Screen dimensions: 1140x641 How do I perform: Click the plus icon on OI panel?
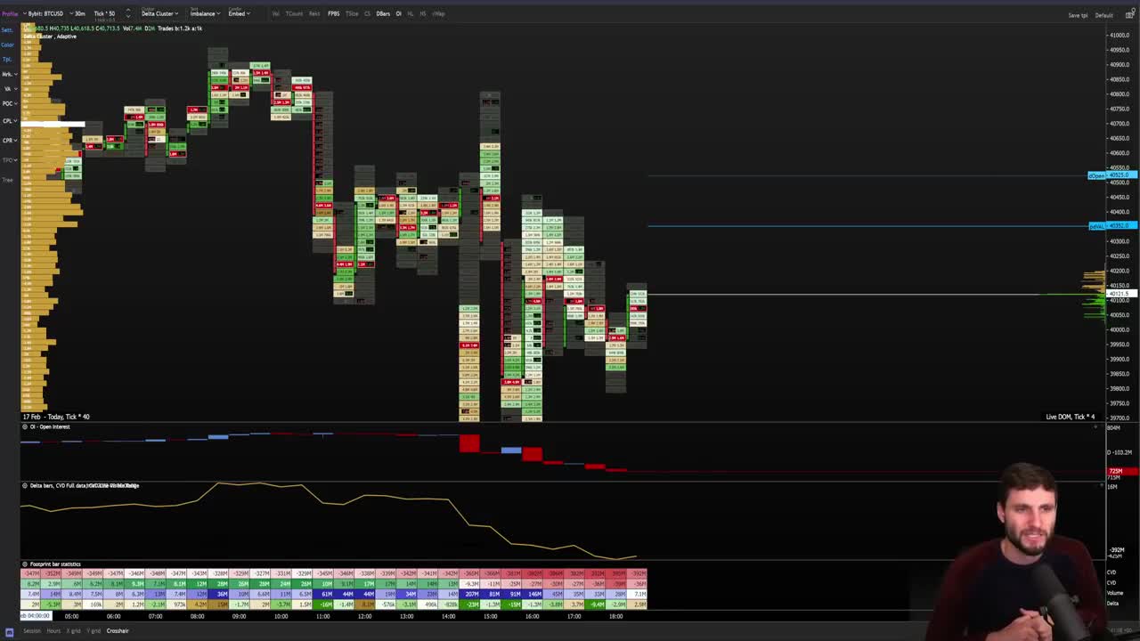[x=1095, y=427]
